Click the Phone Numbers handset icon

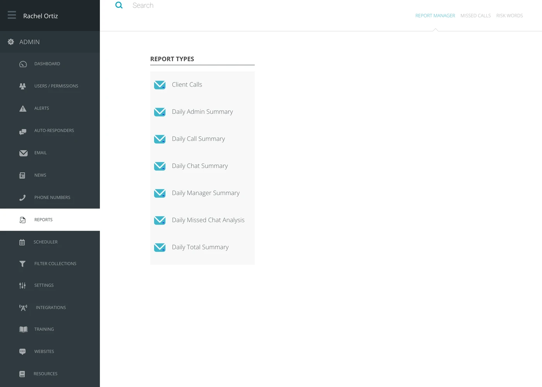[22, 197]
